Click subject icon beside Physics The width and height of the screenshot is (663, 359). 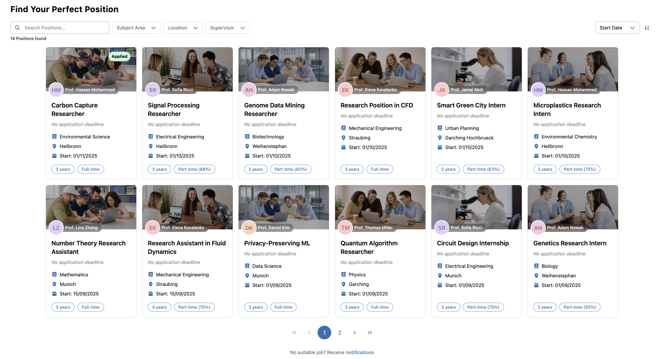(343, 275)
